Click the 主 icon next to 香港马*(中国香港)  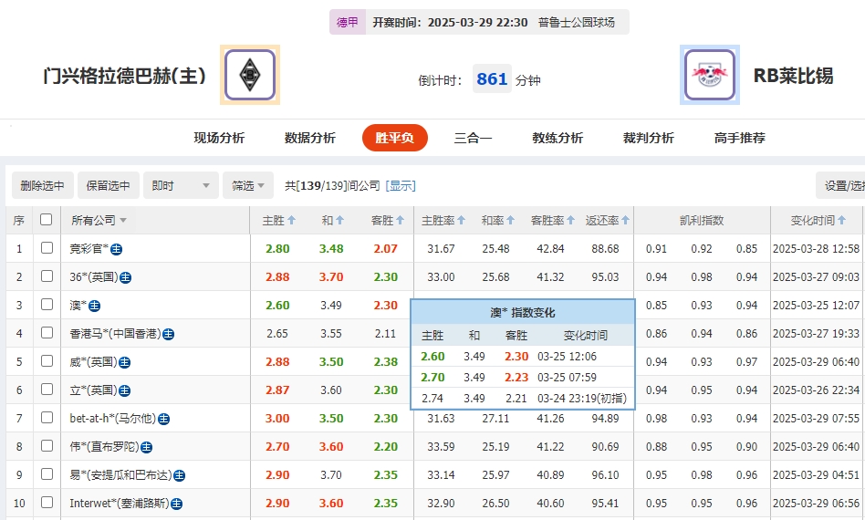[168, 334]
